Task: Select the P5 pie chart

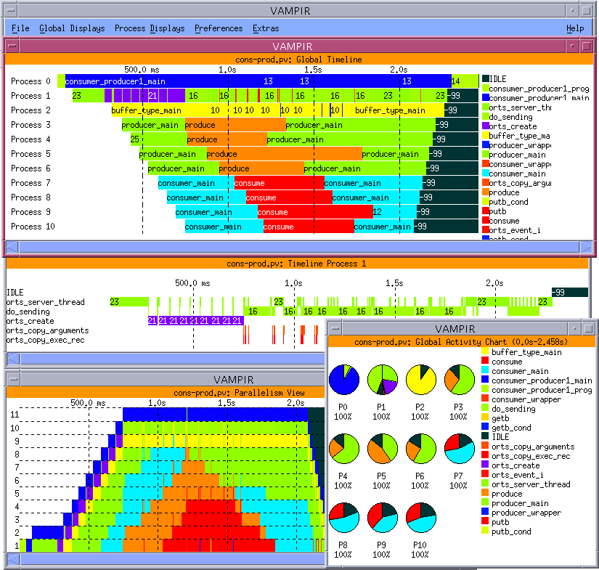Action: (x=383, y=449)
